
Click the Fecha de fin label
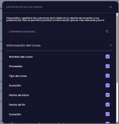[x=17, y=105]
